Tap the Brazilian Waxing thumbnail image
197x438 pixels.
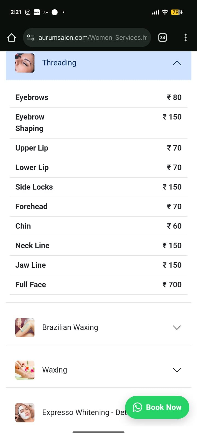pos(25,327)
